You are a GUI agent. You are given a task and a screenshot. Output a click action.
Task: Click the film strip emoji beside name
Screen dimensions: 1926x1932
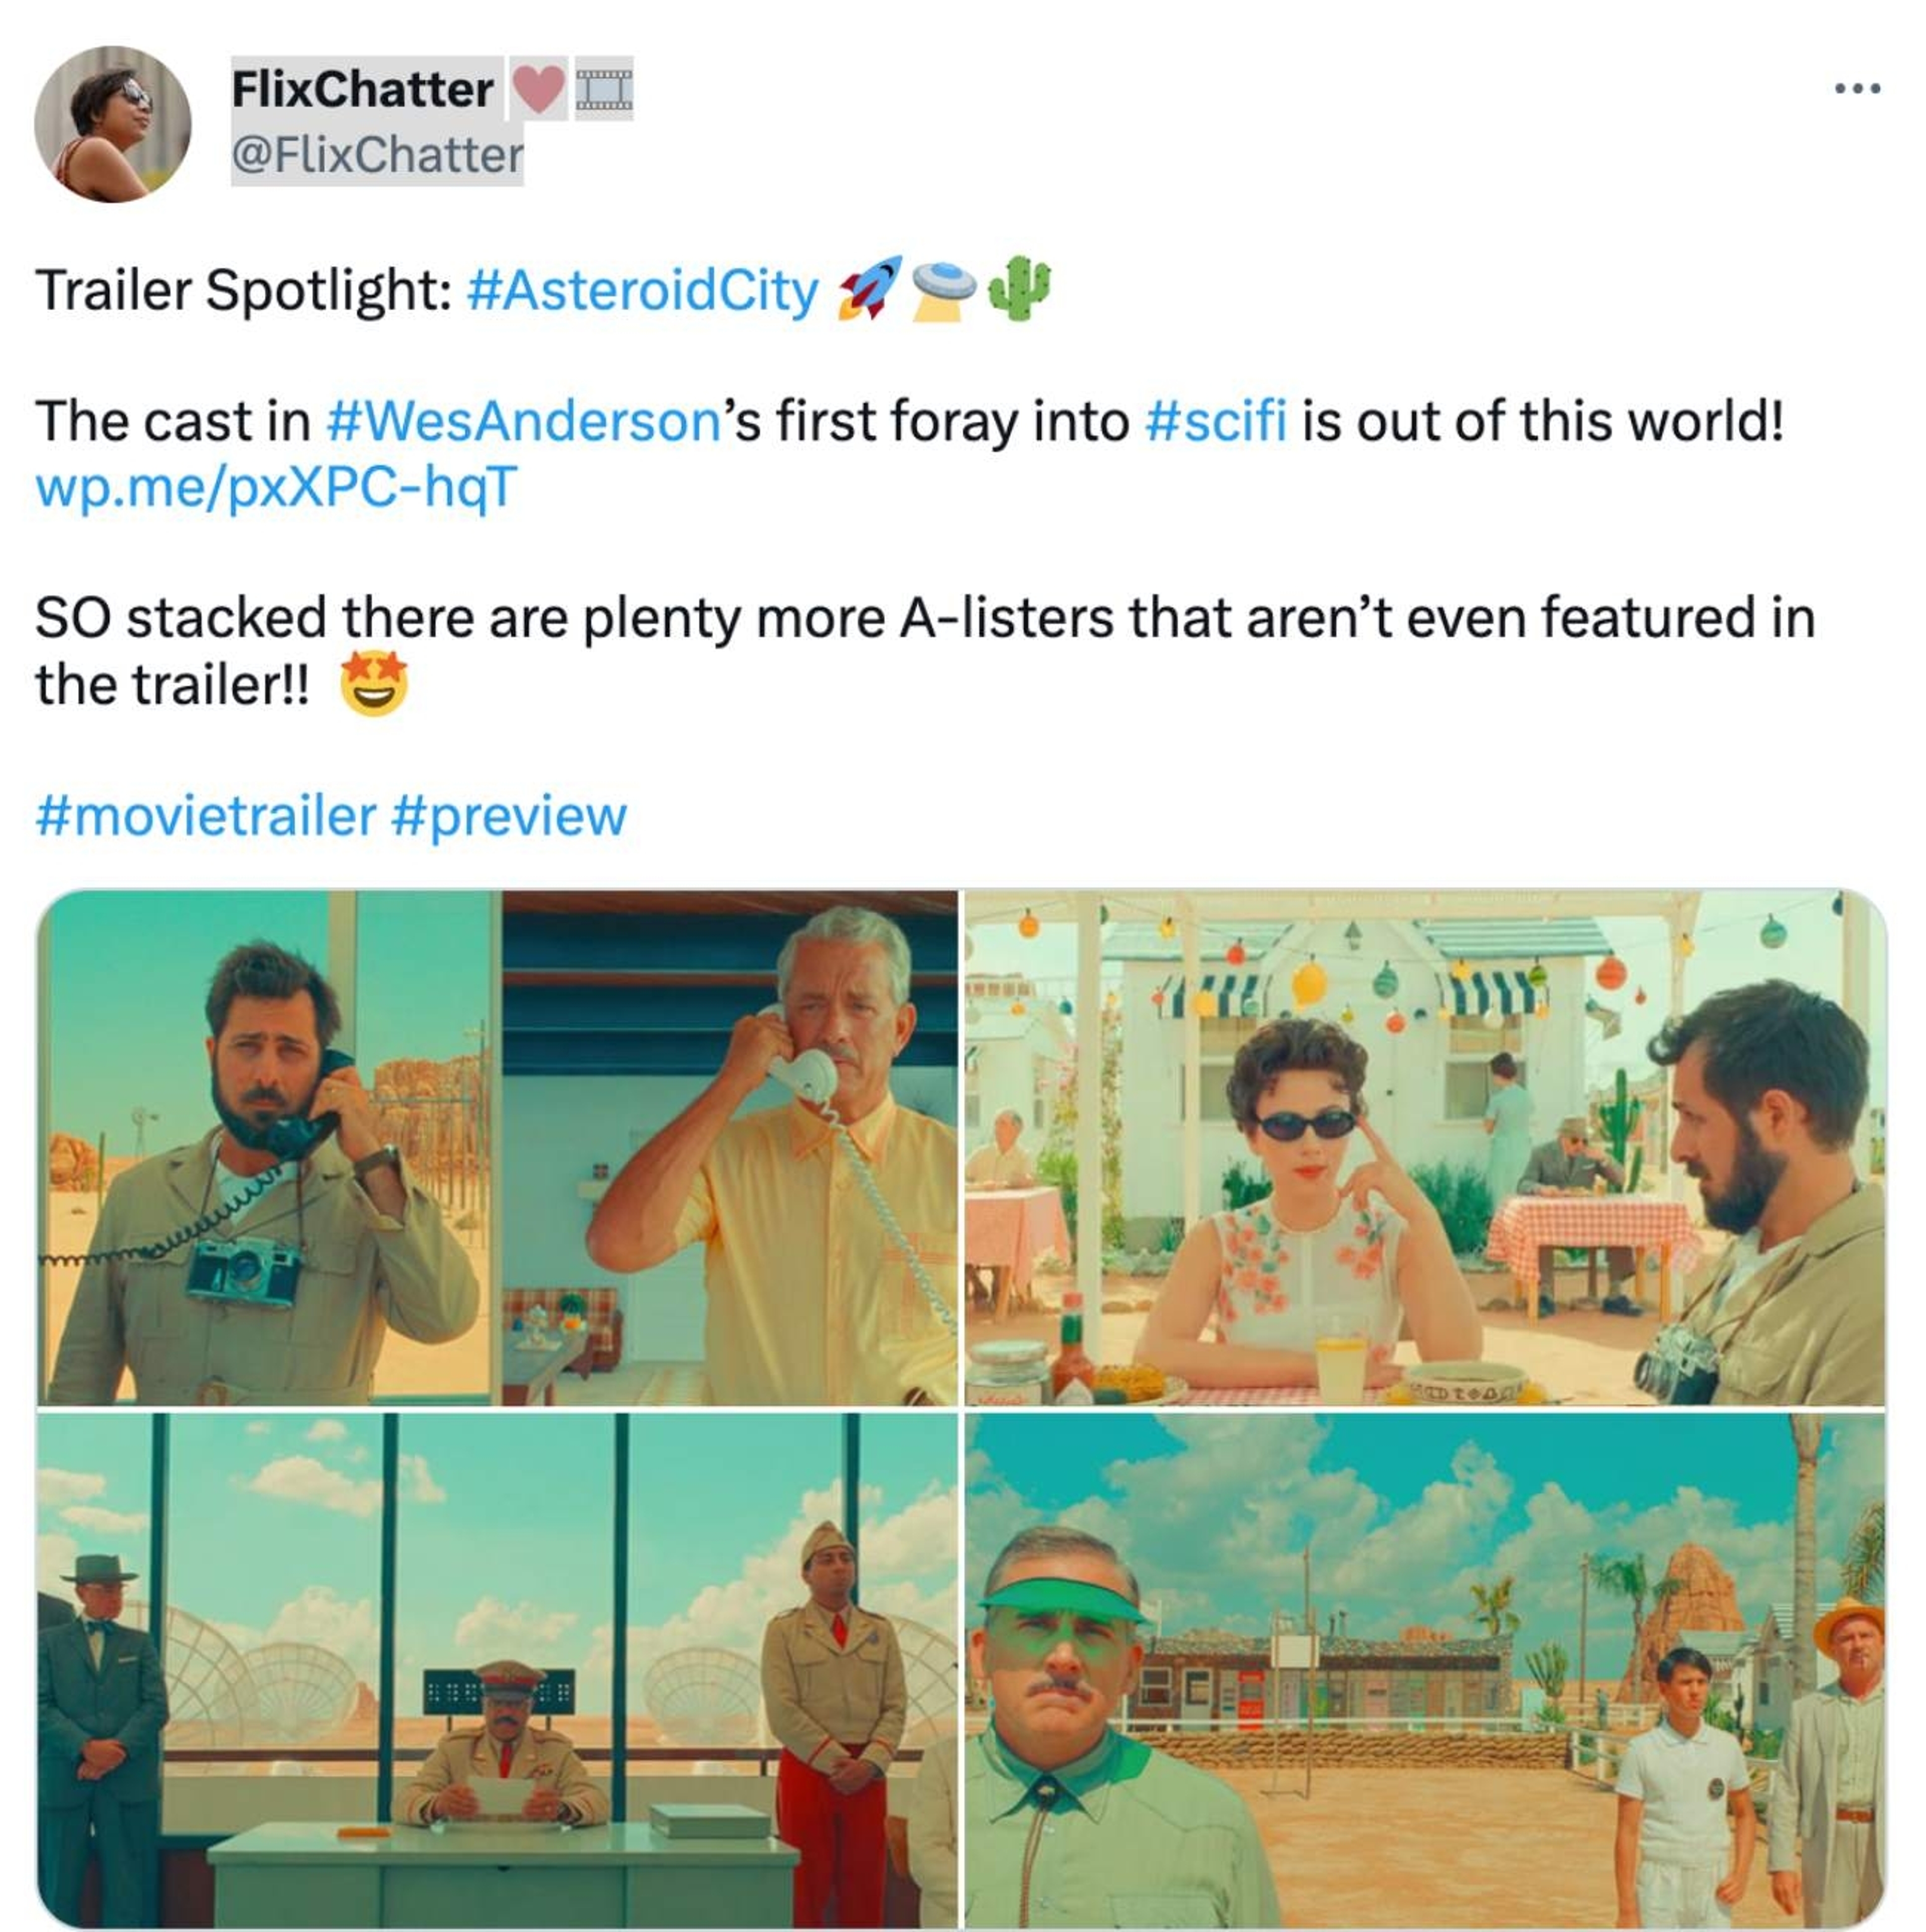[604, 89]
